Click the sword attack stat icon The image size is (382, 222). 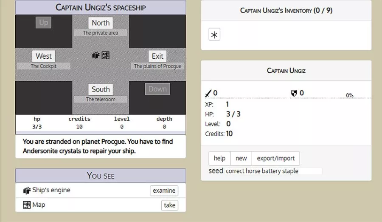tap(208, 93)
